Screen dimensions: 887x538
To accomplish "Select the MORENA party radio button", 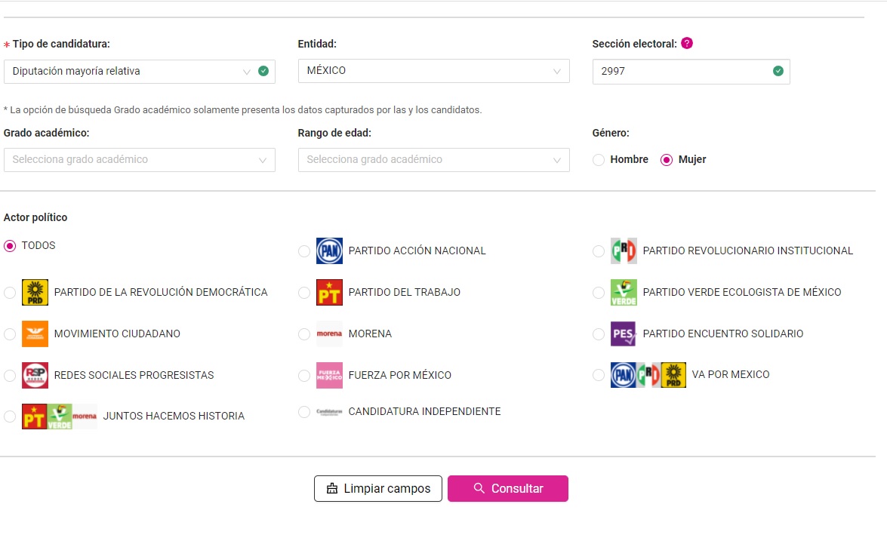I will (x=304, y=334).
